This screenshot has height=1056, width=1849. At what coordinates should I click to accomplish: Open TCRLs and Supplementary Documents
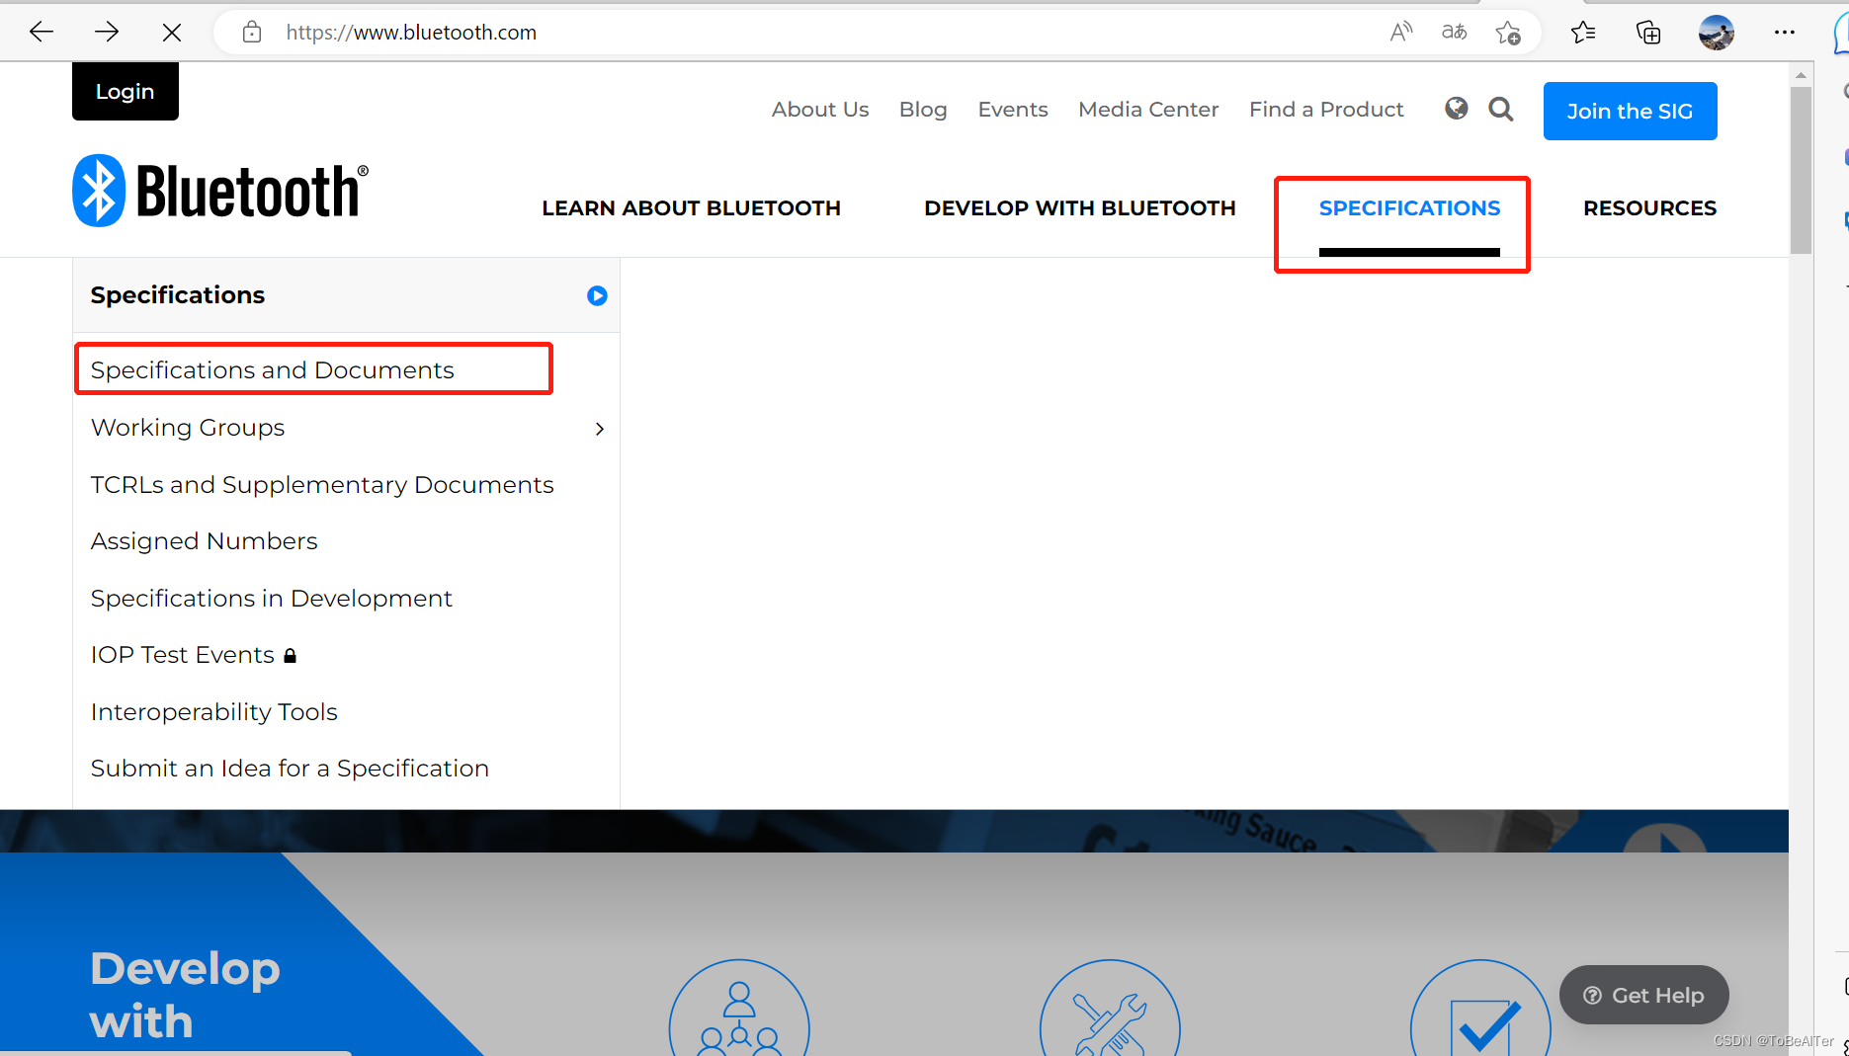[x=322, y=485]
